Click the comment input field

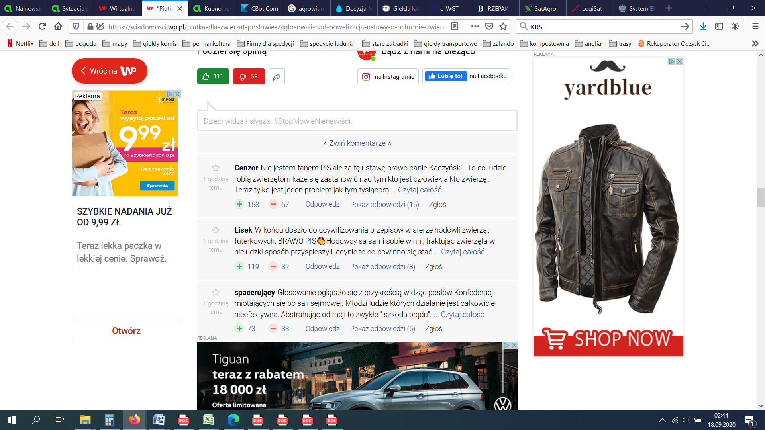click(x=357, y=121)
